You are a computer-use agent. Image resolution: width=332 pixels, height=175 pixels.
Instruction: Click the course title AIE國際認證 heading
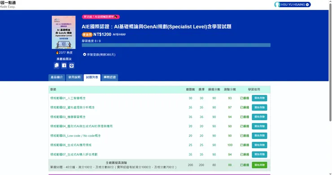click(157, 26)
